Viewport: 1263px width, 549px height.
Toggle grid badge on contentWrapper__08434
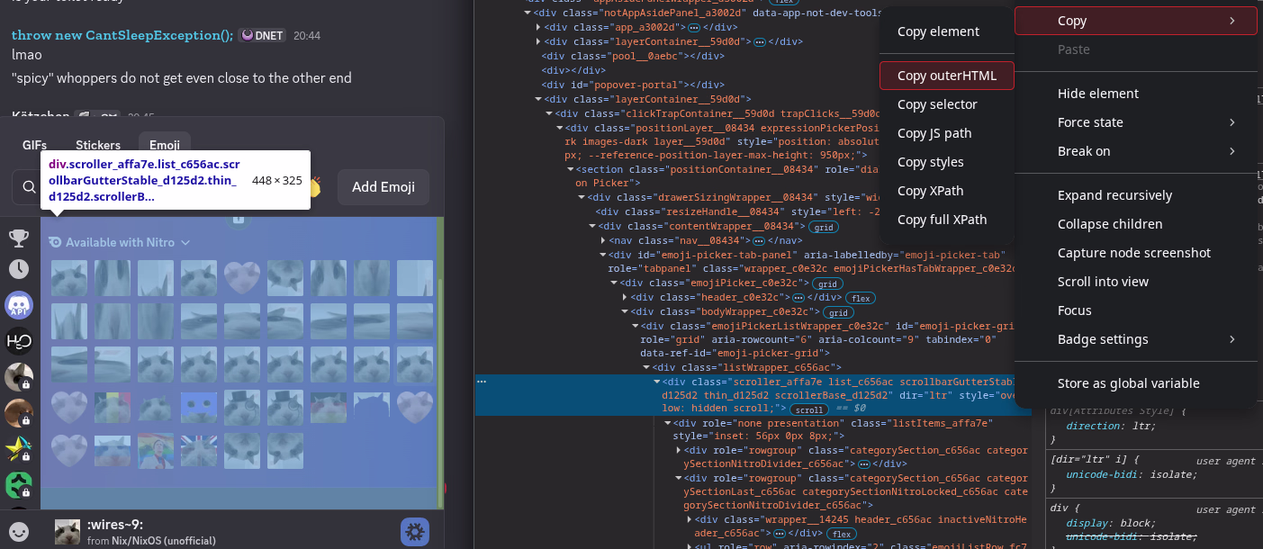tap(824, 227)
